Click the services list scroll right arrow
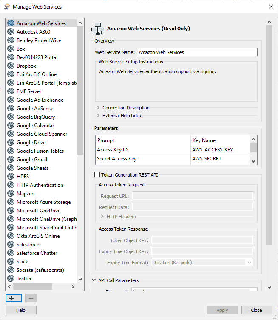This screenshot has height=320, width=278. [73, 286]
